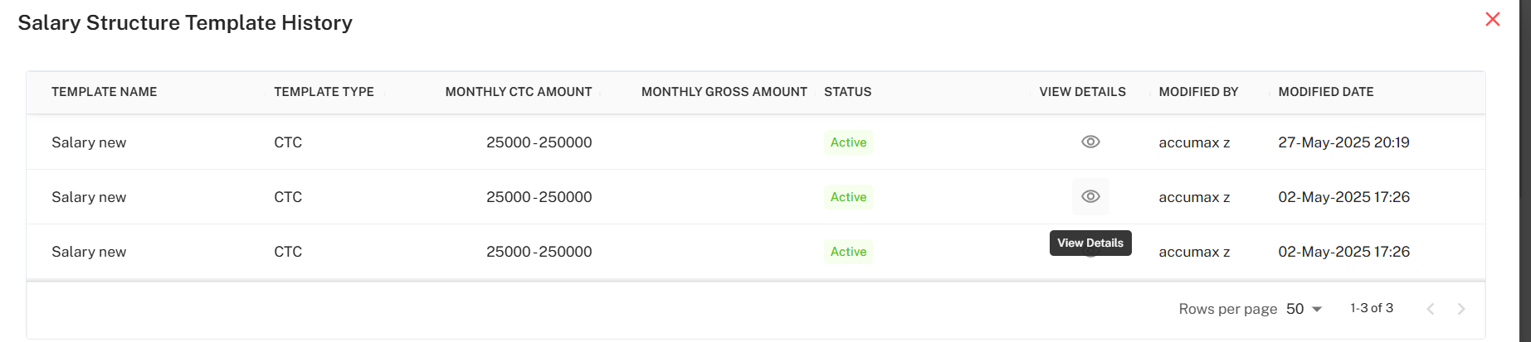Sort by Modified By column header

pos(1198,92)
